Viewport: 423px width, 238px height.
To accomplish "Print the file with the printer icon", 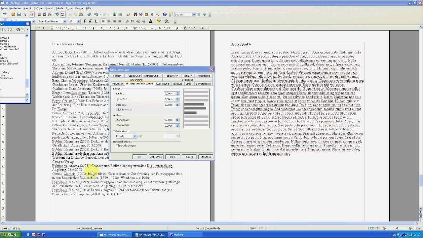I will (x=45, y=15).
